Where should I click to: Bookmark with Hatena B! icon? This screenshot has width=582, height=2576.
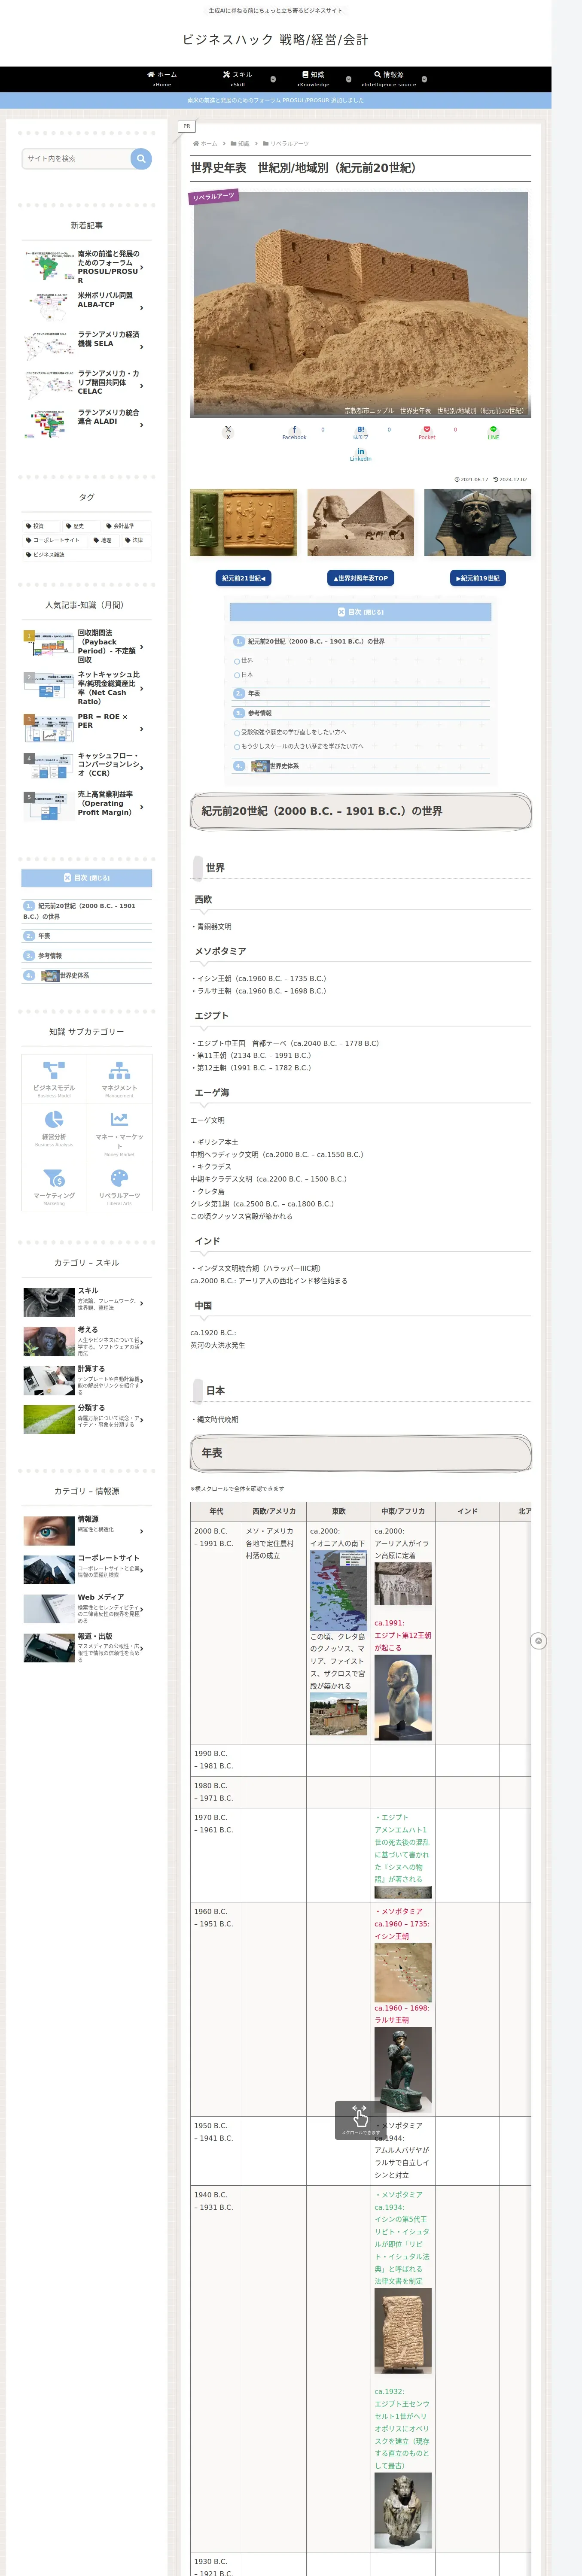pyautogui.click(x=361, y=433)
